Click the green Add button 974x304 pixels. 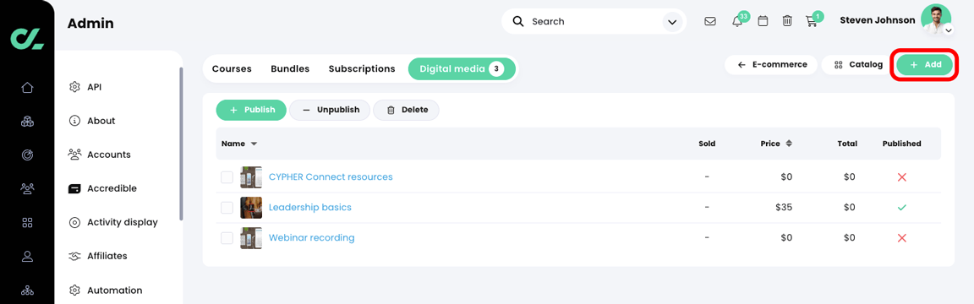point(925,64)
